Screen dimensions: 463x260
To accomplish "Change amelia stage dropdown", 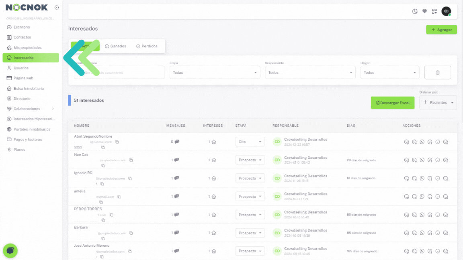I will 250,197.
